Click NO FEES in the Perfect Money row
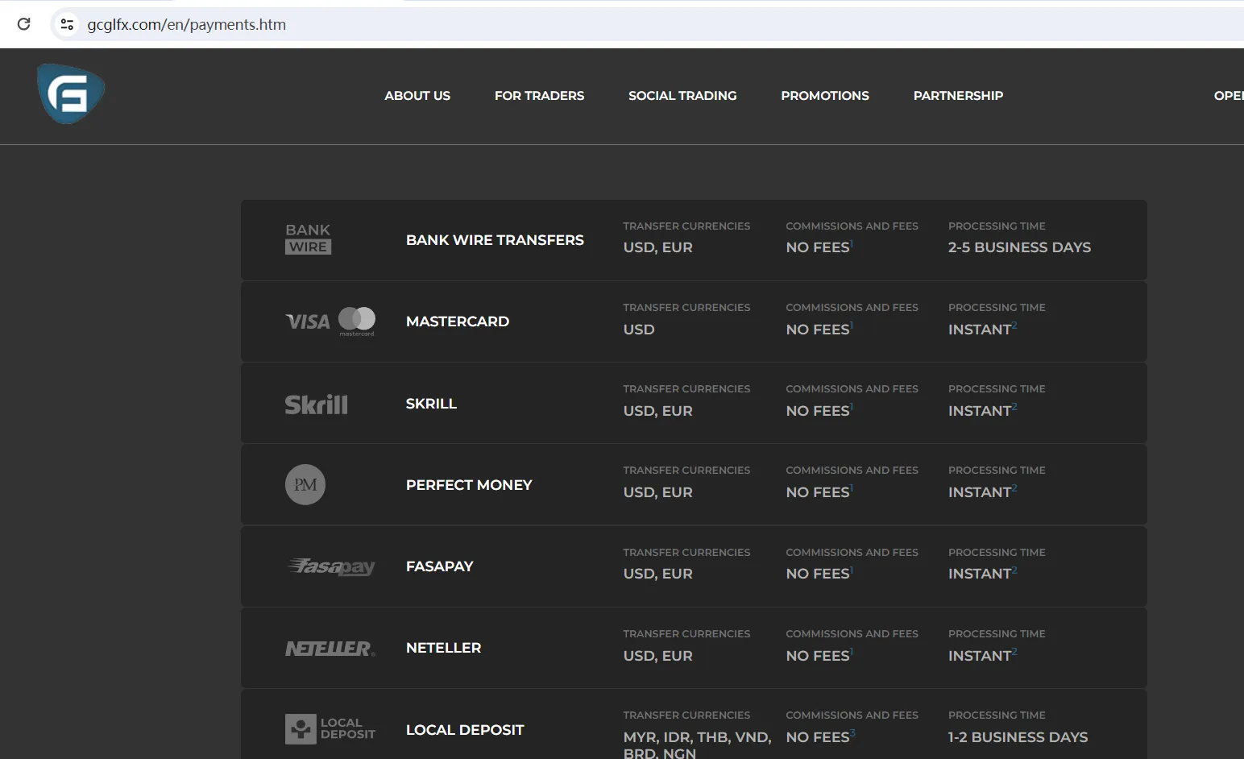 tap(818, 492)
